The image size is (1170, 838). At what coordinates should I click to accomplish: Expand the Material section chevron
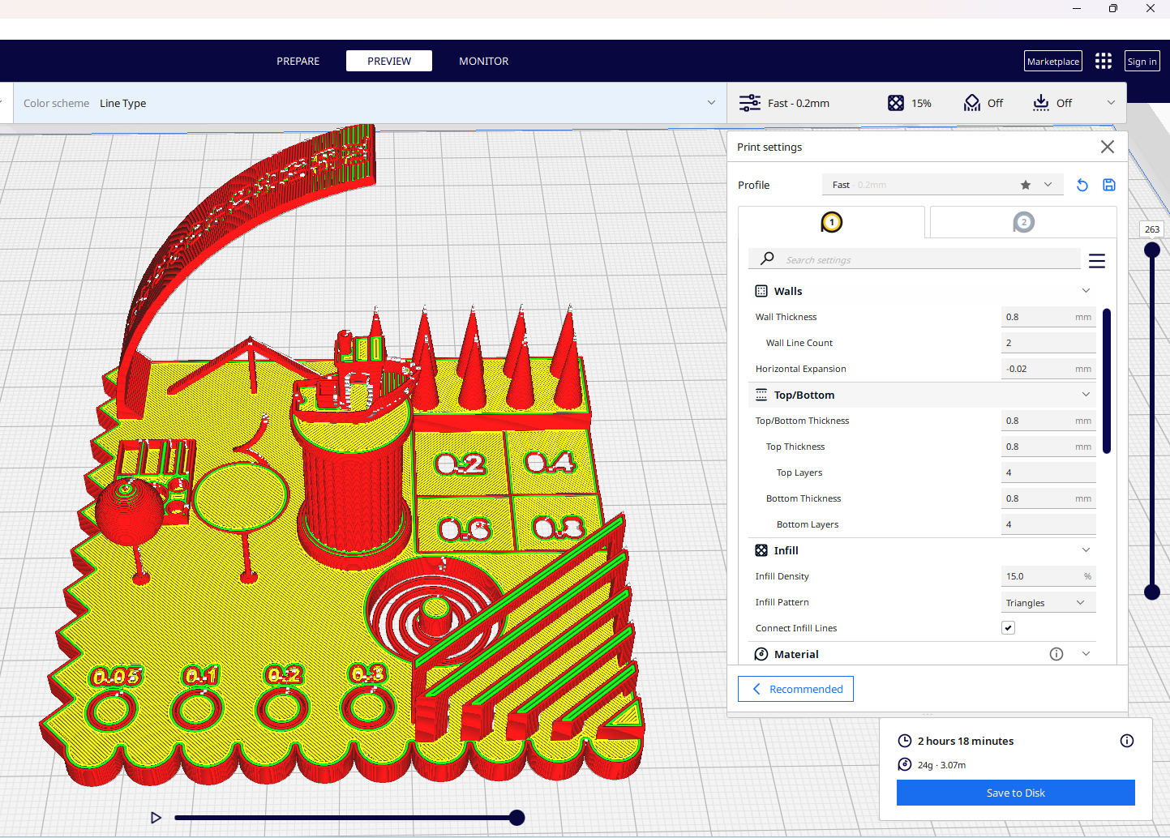pyautogui.click(x=1086, y=654)
